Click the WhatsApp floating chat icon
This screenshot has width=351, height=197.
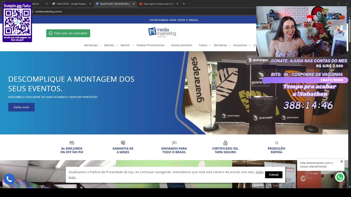(340, 177)
